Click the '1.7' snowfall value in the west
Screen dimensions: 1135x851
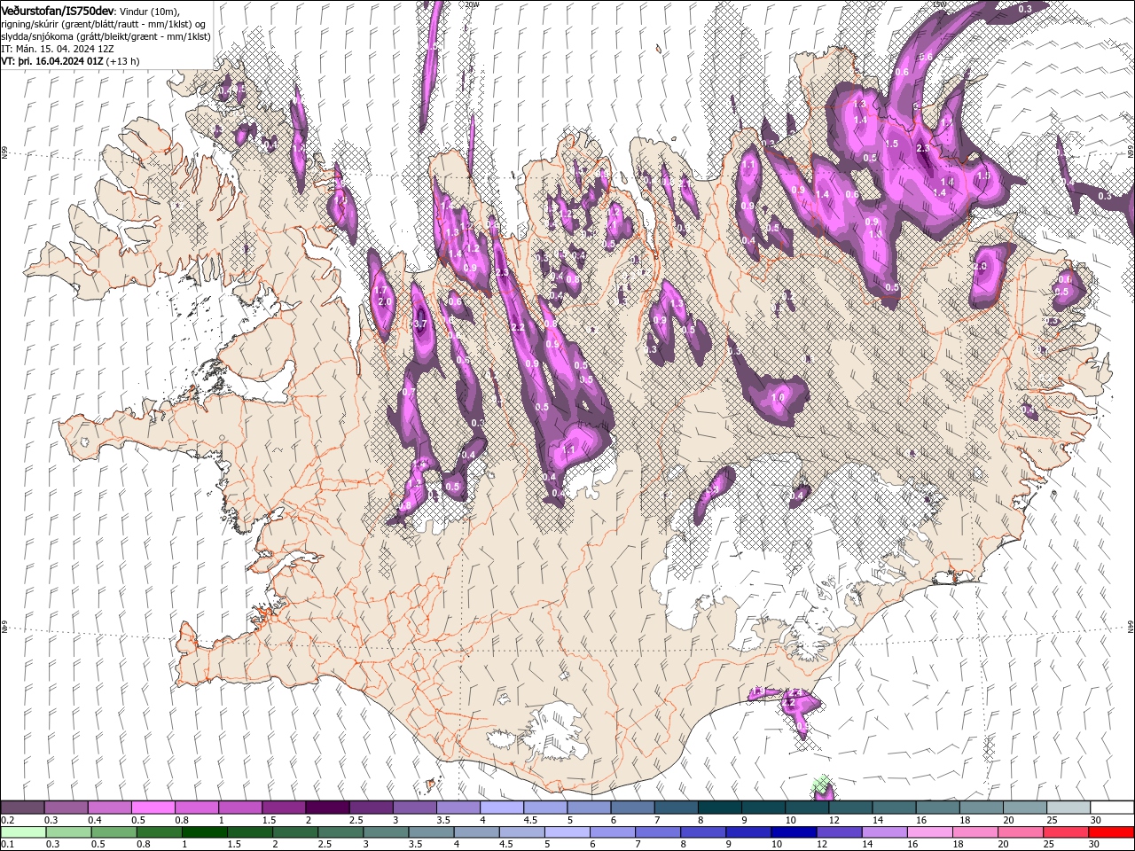(x=381, y=290)
